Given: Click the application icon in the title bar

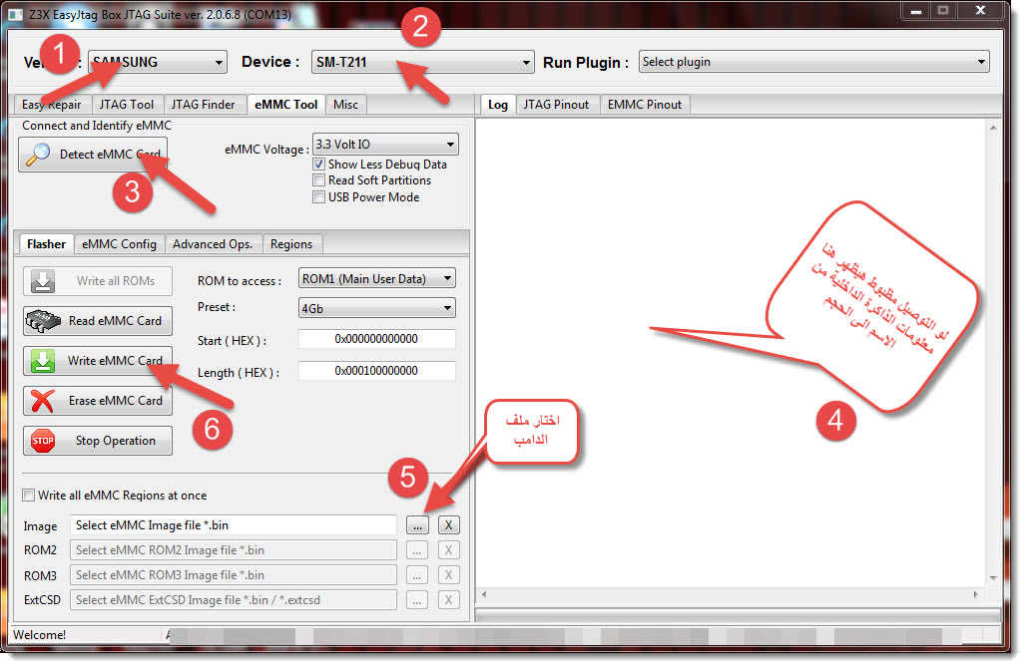Looking at the screenshot, I should pos(16,14).
